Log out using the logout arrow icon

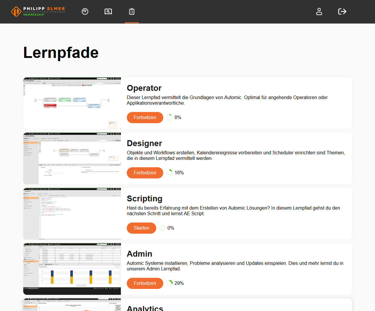click(342, 11)
